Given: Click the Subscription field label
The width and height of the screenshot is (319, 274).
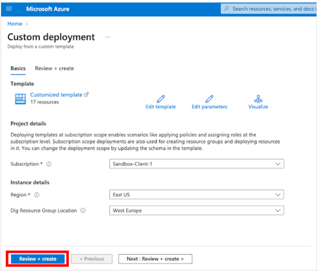Looking at the screenshot, I should (x=25, y=164).
